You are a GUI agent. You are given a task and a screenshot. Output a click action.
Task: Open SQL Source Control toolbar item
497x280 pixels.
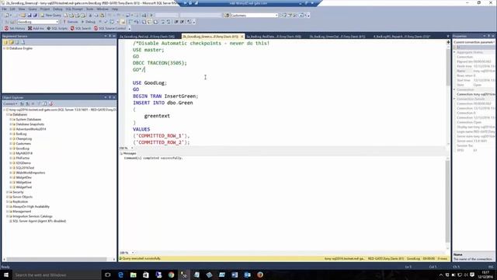coord(110,28)
